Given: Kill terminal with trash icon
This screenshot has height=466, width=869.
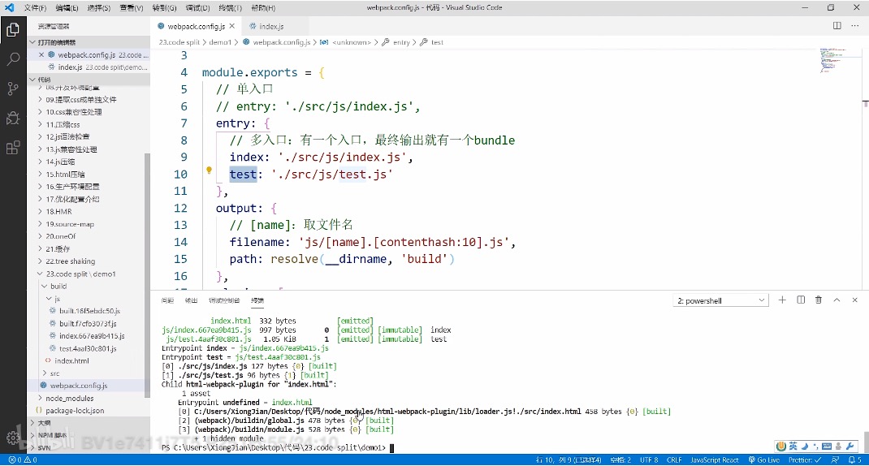Looking at the screenshot, I should point(819,300).
